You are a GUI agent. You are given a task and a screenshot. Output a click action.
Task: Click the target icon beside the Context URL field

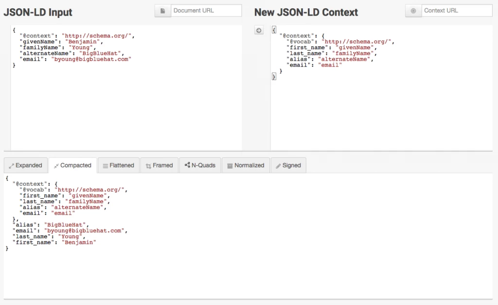[413, 10]
